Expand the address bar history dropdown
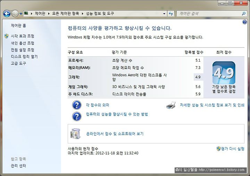 [164, 14]
